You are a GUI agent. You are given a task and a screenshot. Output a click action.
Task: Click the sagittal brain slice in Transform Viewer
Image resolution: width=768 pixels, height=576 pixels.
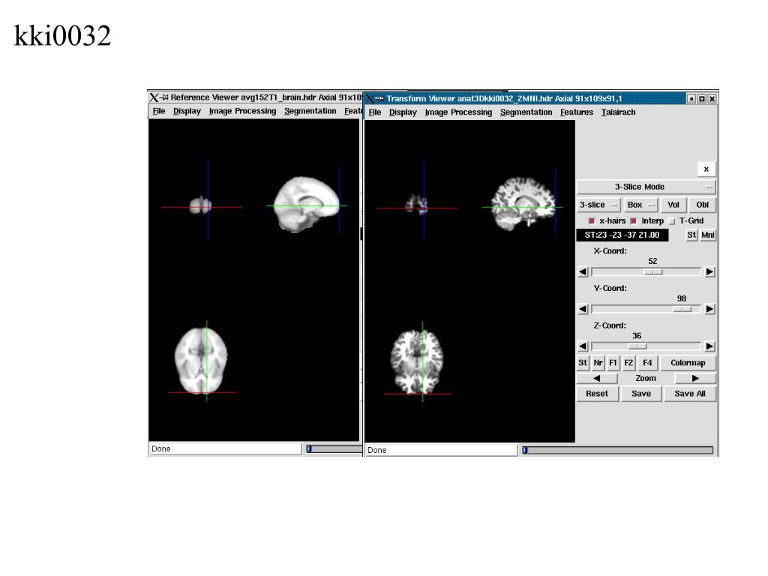[523, 203]
